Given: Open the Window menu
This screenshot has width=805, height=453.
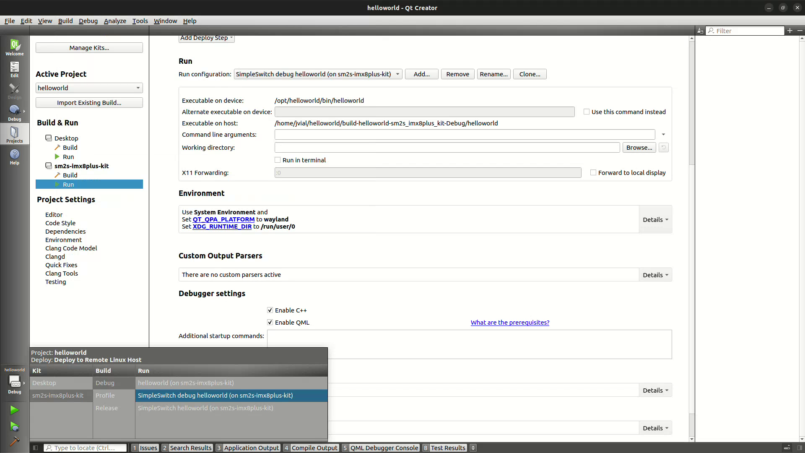Looking at the screenshot, I should (x=165, y=21).
